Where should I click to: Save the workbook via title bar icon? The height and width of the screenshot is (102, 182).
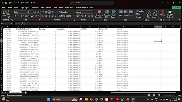coord(6,3)
